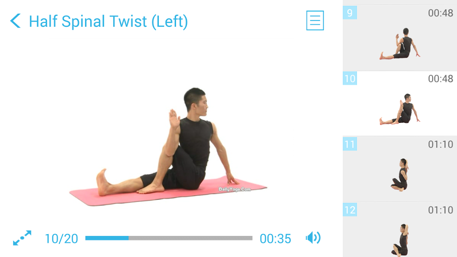This screenshot has height=257, width=457.
Task: Seek along the video progress bar
Action: 169,238
